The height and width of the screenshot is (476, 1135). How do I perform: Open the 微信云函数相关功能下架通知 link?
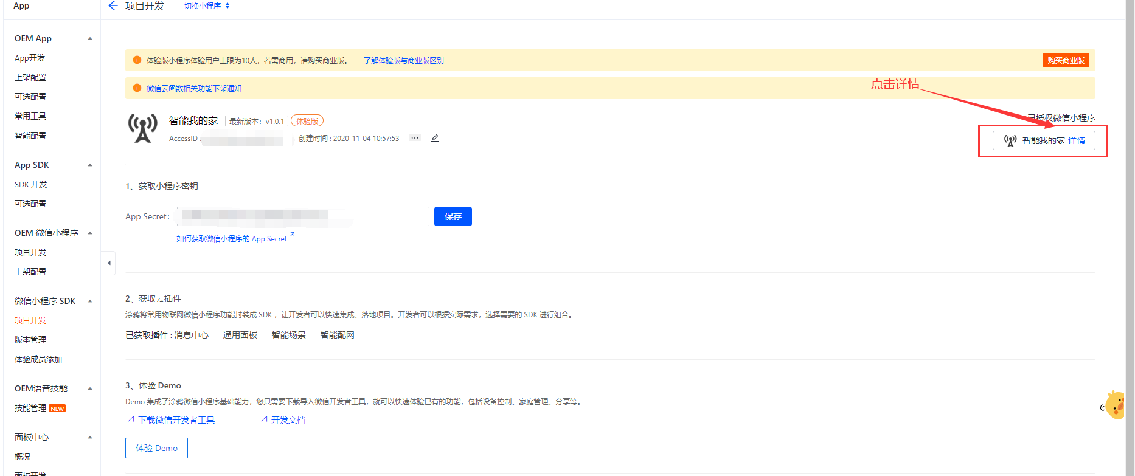(x=194, y=89)
